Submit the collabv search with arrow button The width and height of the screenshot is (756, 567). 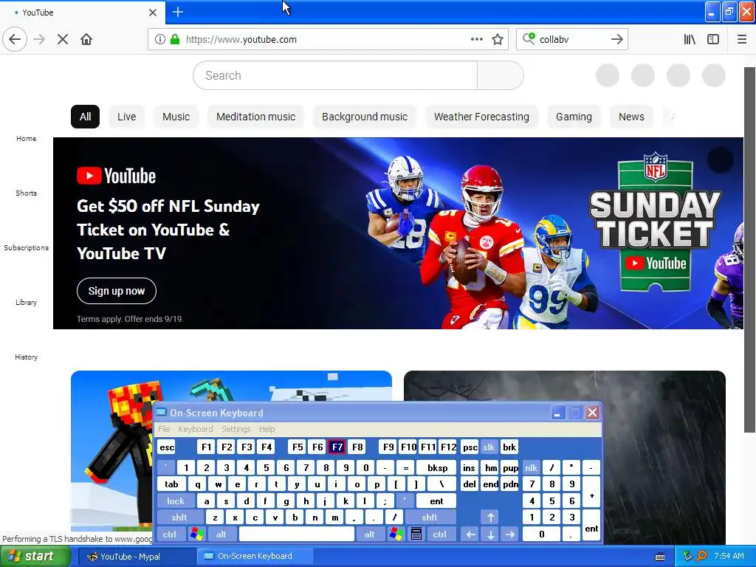point(616,39)
